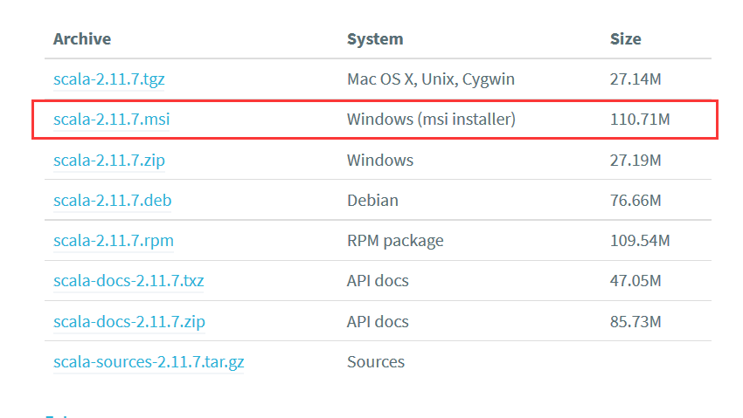This screenshot has height=418, width=743.
Task: Open the scala-docs-2.11.7.txz link
Action: [x=128, y=281]
